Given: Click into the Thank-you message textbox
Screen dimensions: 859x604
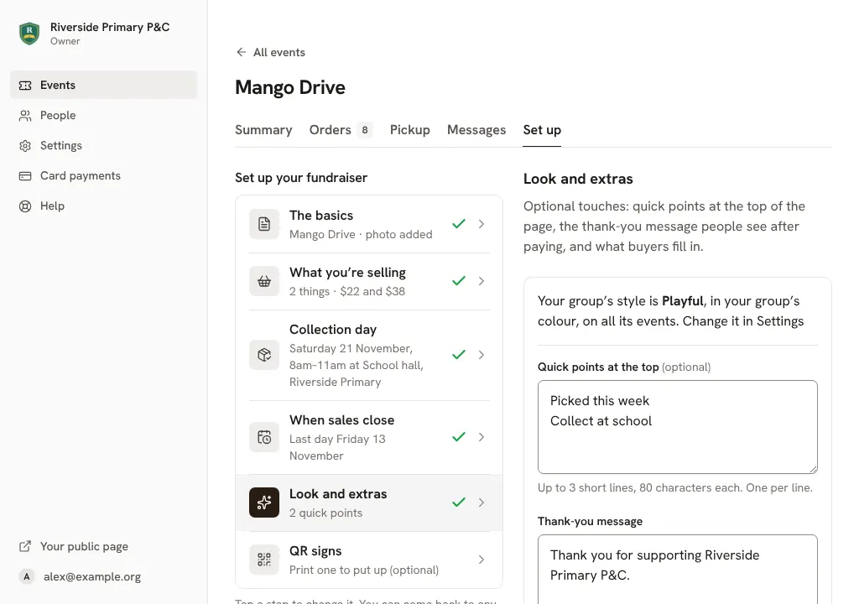Looking at the screenshot, I should pyautogui.click(x=678, y=570).
